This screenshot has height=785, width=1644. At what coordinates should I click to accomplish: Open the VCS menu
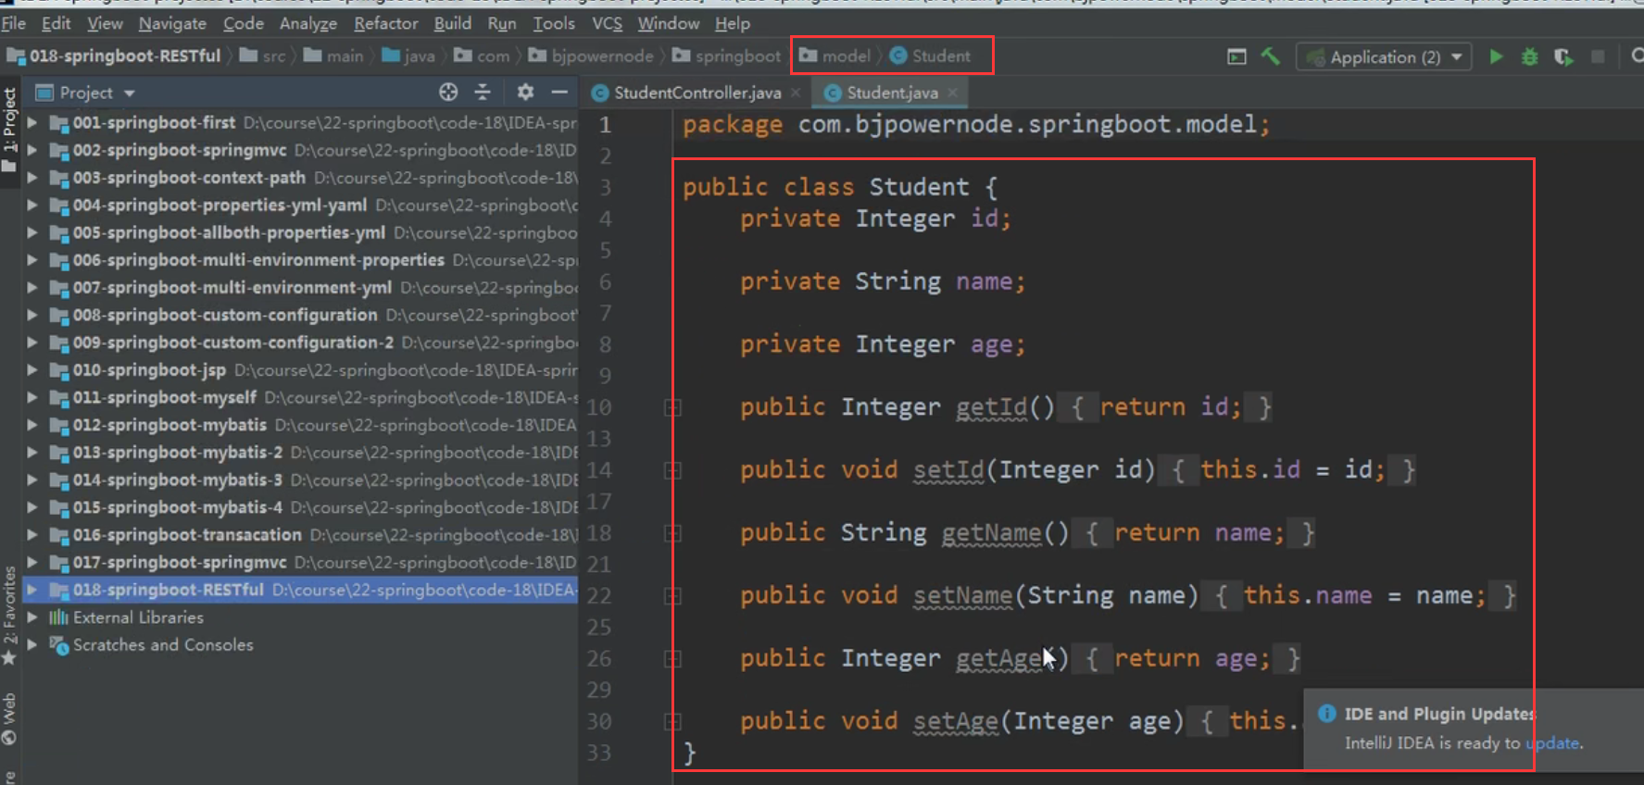(607, 23)
